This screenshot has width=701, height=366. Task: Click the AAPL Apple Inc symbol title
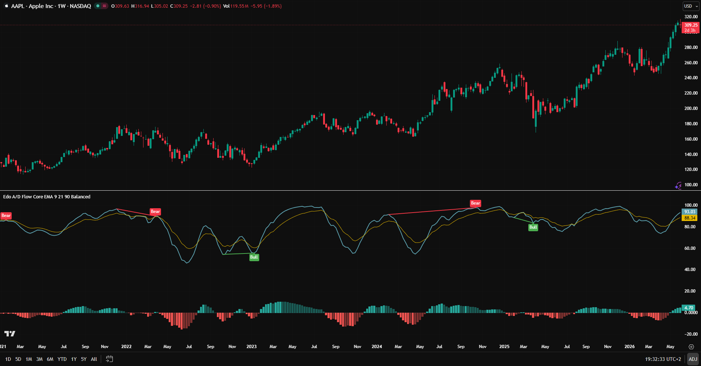[x=51, y=6]
